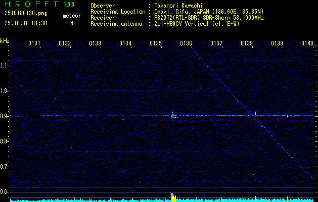Image resolution: width=318 pixels, height=202 pixels.
Task: Select the R820T2(RTL-SDR) SDR-Sharp receiver text
Action: (x=209, y=18)
